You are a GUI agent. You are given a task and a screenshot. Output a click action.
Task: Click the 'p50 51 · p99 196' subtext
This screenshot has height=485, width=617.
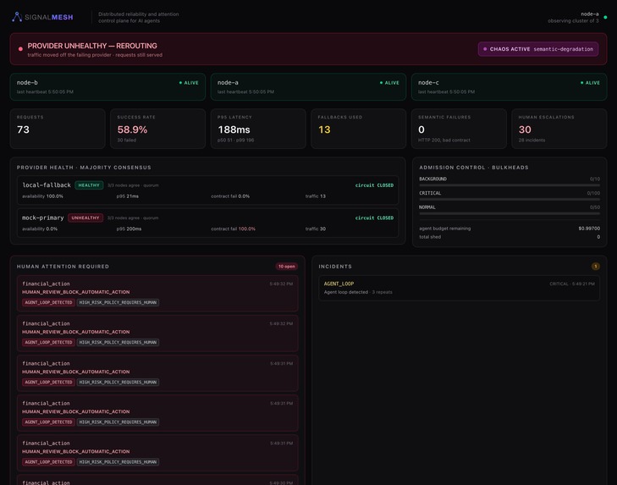pyautogui.click(x=235, y=141)
